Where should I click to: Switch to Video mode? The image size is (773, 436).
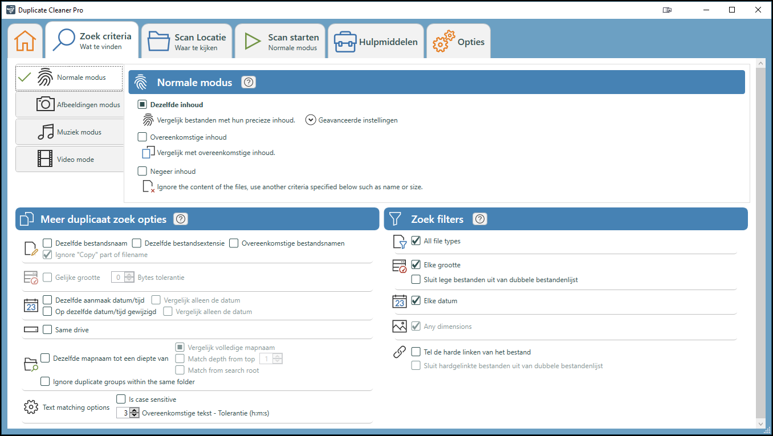pyautogui.click(x=69, y=159)
